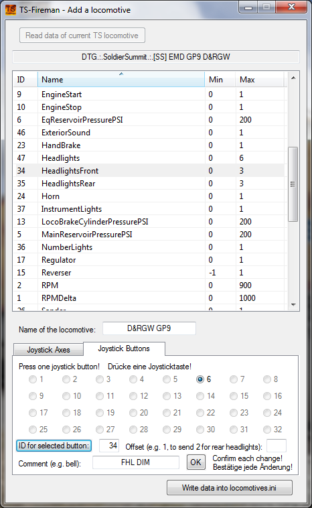
Task: Click the ID for selected button button
Action: 54,446
